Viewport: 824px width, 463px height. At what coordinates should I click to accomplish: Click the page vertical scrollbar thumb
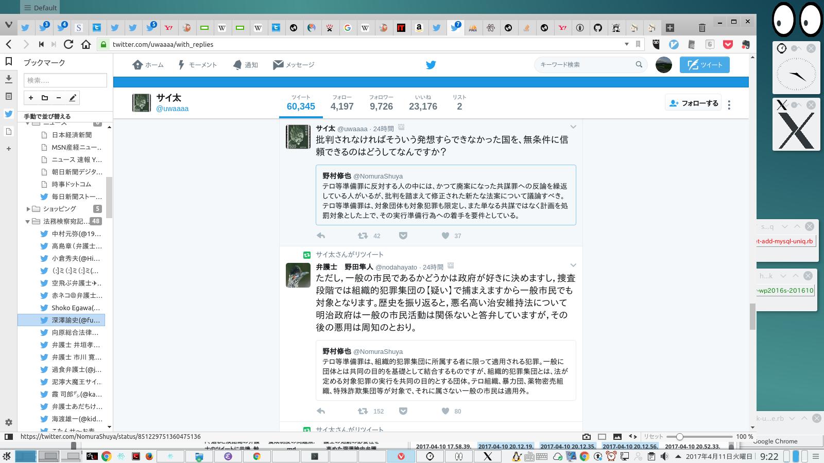coord(752,316)
